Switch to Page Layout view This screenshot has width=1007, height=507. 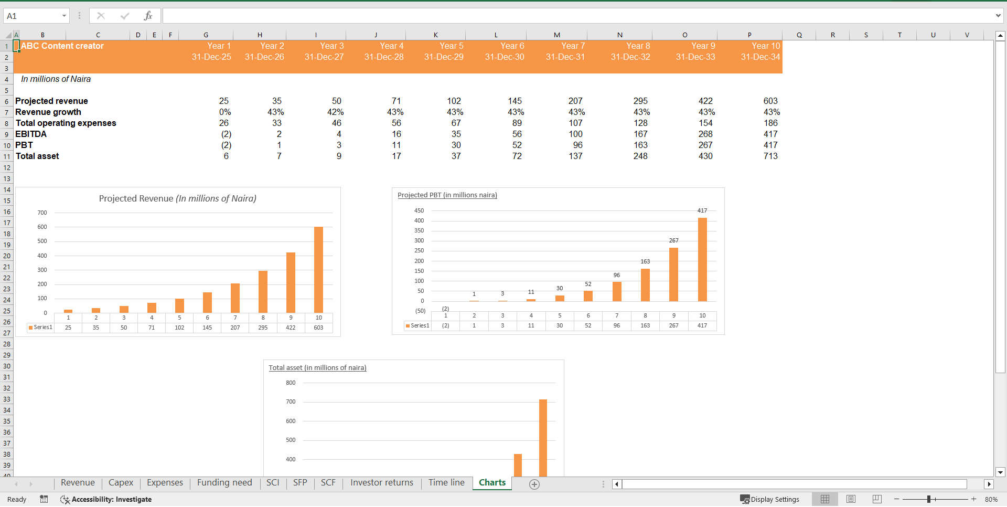click(851, 499)
